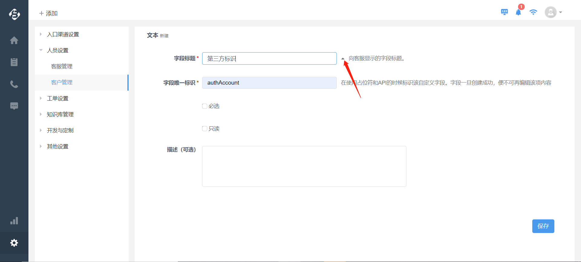Open the chat message icon in sidebar
Image resolution: width=581 pixels, height=262 pixels.
(14, 106)
